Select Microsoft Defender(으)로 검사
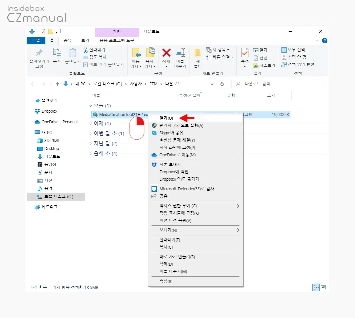 point(195,189)
